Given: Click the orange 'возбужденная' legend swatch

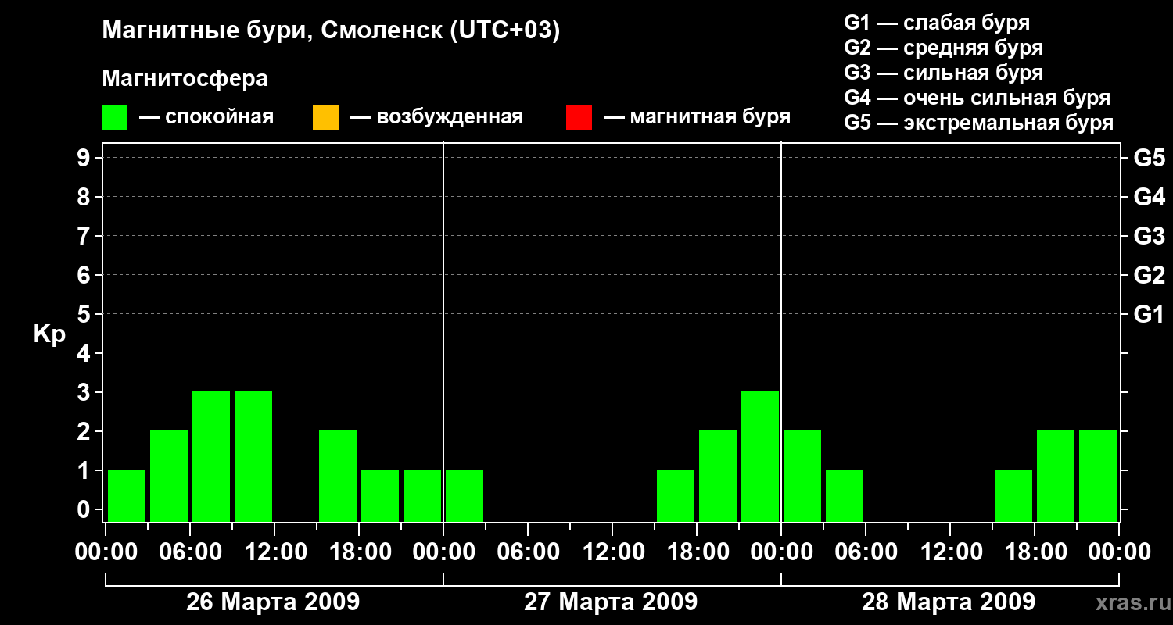Looking at the screenshot, I should [325, 118].
